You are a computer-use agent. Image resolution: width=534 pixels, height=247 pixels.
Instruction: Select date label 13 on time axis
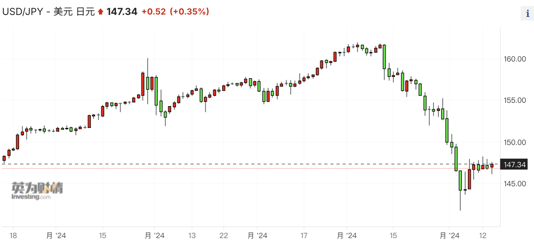[x=192, y=236]
